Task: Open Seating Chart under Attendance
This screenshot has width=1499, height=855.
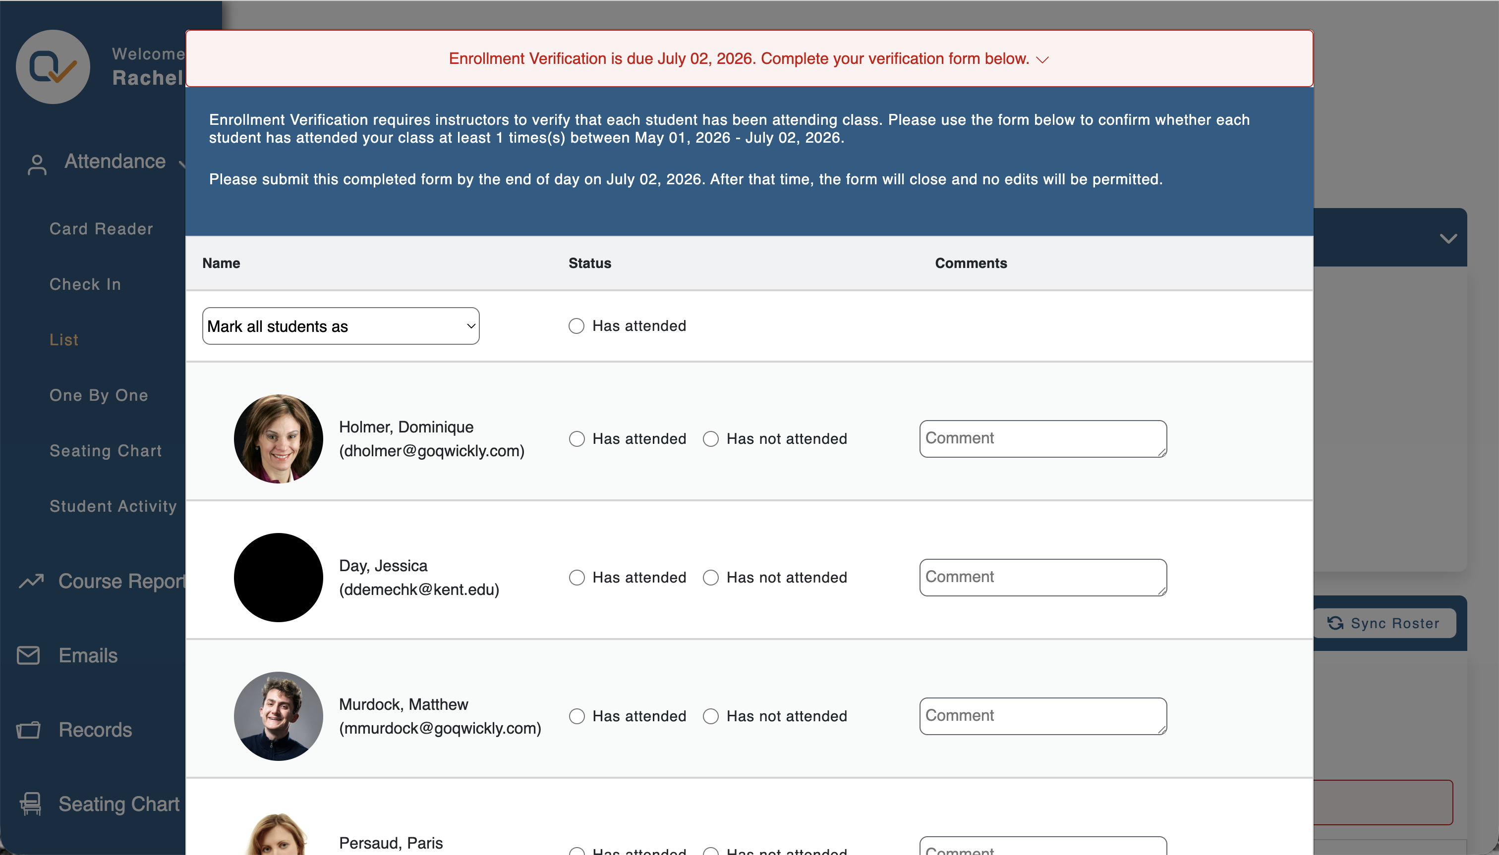Action: pos(106,450)
